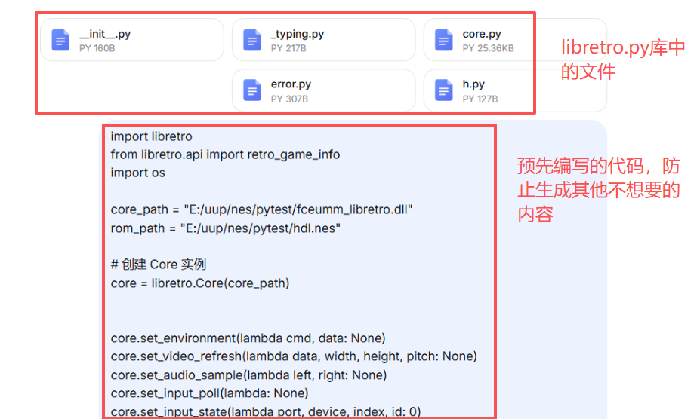Open the core.py attachment name
This screenshot has height=419, width=697.
(482, 34)
